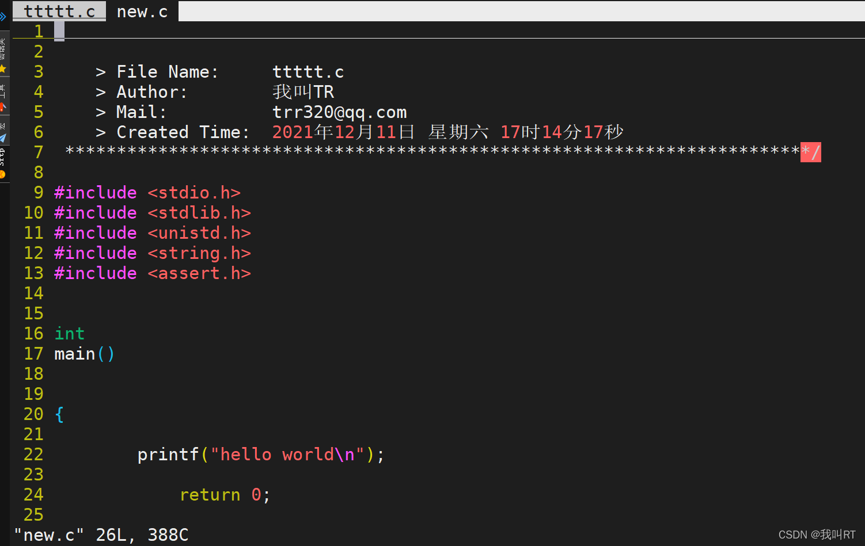Click line number 19 in the gutter
Screen dimensions: 865x546
[x=33, y=394]
